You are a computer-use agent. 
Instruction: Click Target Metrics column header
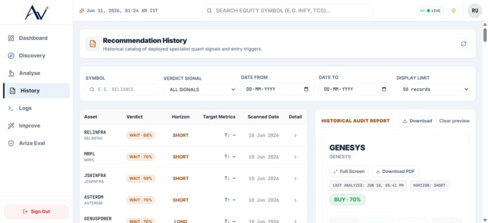[x=219, y=117]
